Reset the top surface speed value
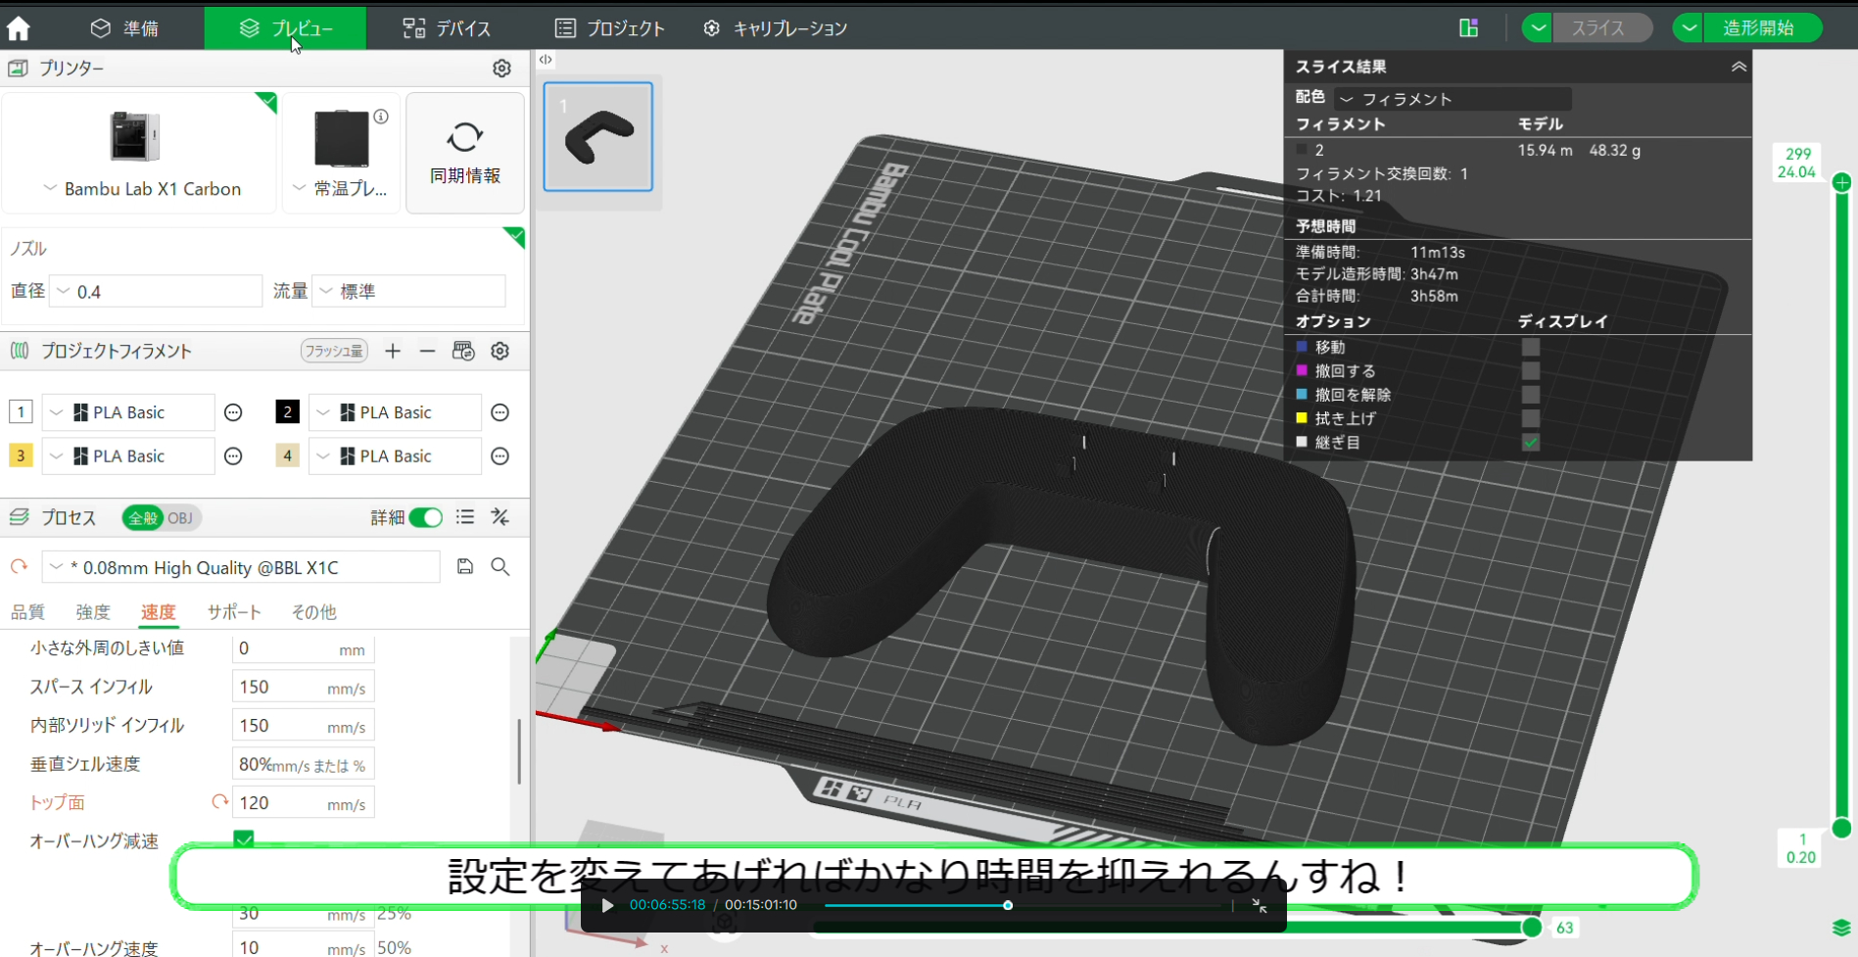 click(x=219, y=802)
